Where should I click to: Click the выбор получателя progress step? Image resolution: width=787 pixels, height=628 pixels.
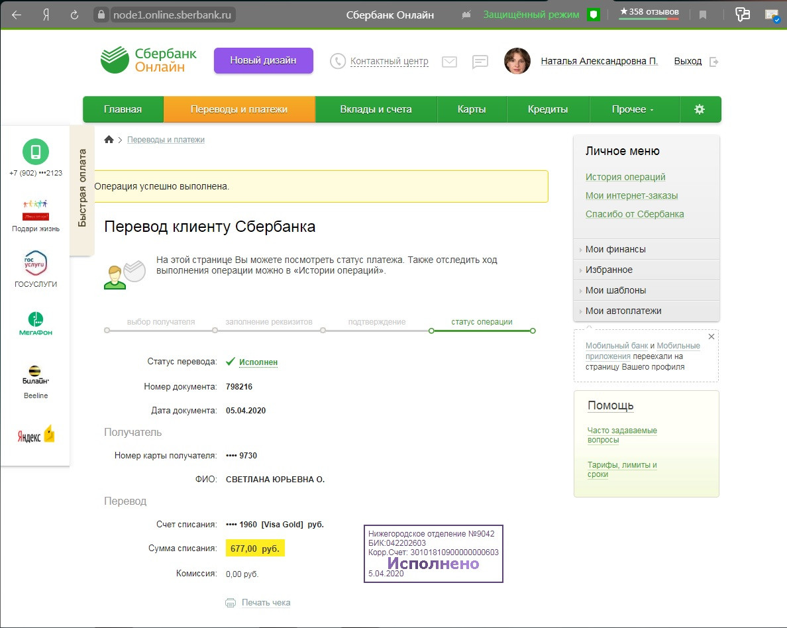click(x=161, y=322)
